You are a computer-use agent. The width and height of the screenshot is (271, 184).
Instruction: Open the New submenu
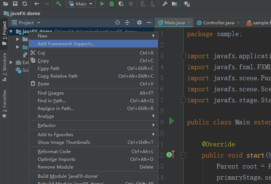[x=93, y=36]
